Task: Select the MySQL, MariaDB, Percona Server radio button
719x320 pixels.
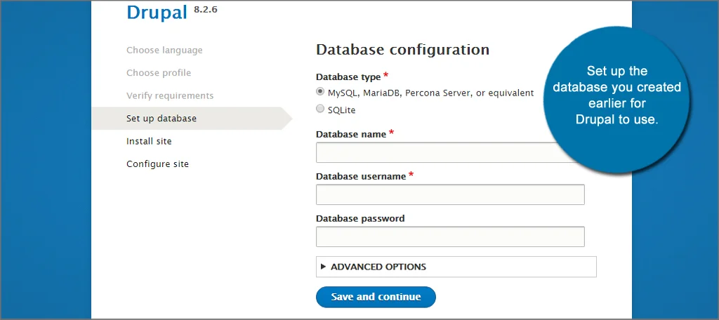Action: (321, 92)
